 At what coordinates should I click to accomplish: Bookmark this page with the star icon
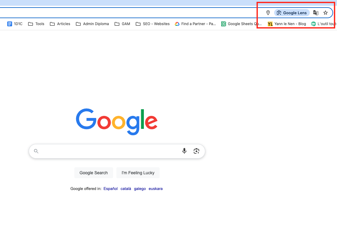coord(326,13)
